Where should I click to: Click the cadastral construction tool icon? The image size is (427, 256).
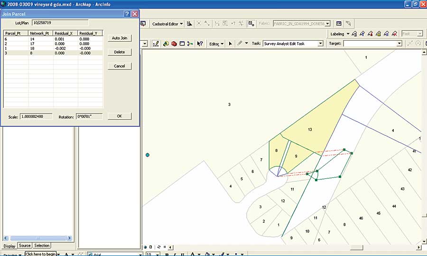click(241, 24)
